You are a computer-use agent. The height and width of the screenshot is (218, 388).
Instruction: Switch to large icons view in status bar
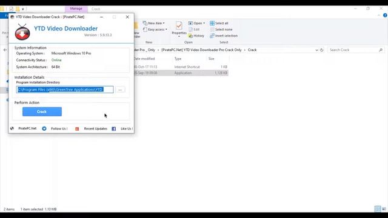point(384,209)
